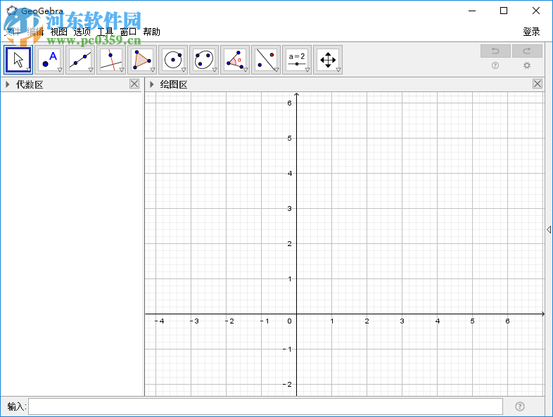Image resolution: width=553 pixels, height=417 pixels.
Task: Click the Undo arrow button
Action: (495, 51)
